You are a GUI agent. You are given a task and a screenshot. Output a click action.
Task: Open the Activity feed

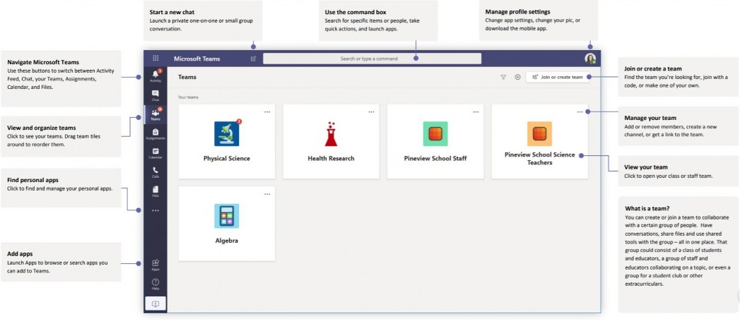(x=155, y=76)
